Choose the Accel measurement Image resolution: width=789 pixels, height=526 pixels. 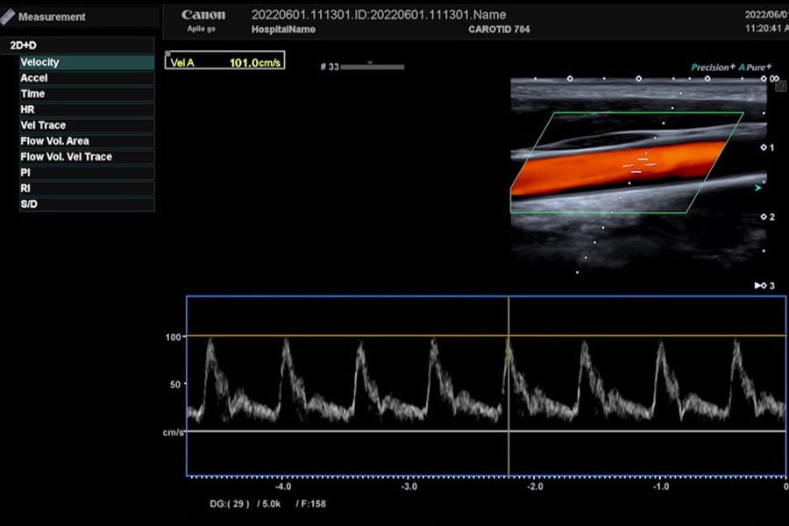coord(87,78)
